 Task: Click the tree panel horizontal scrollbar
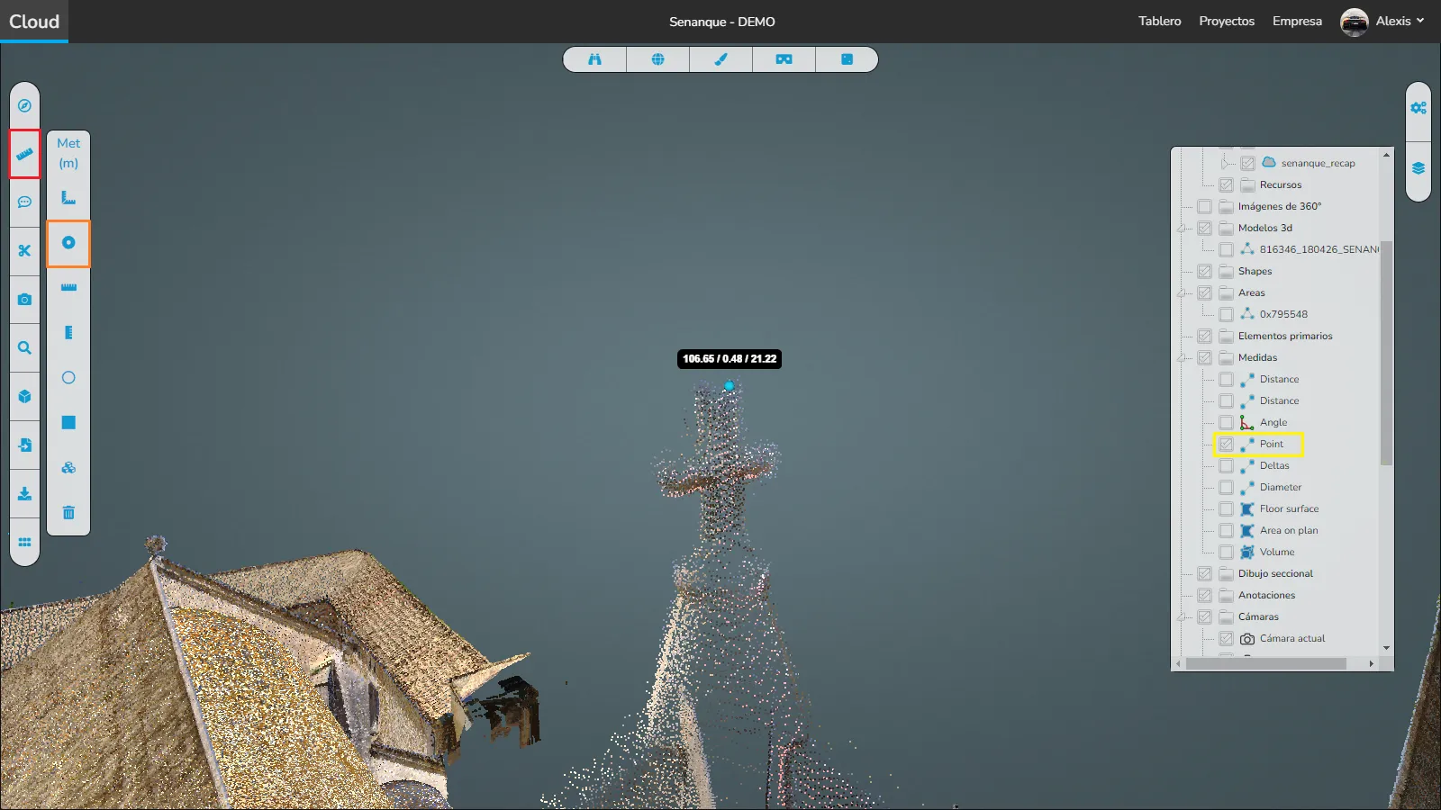(1265, 663)
